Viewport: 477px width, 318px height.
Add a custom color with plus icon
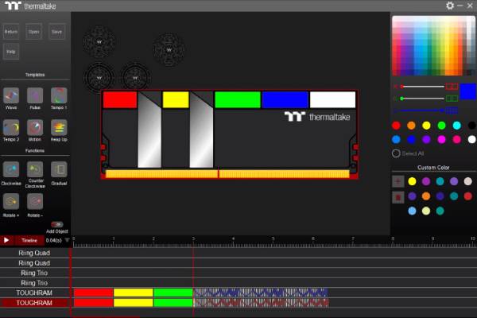click(398, 181)
